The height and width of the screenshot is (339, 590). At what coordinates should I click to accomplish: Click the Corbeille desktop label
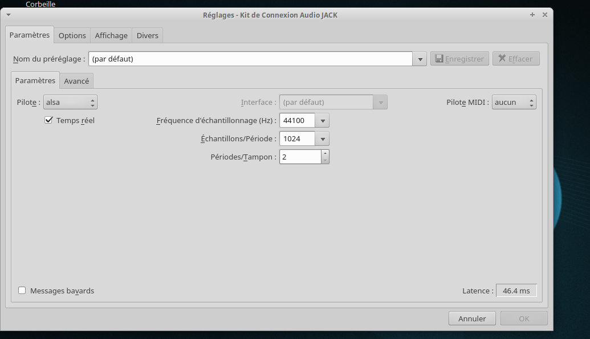pos(40,4)
